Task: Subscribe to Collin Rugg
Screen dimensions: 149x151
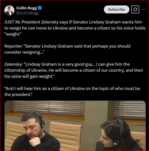Action: [x=116, y=9]
